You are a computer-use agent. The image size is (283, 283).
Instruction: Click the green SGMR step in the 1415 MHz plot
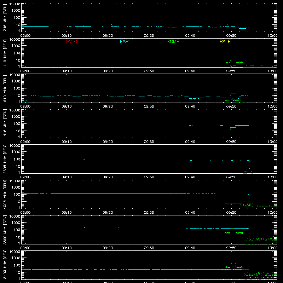click(x=233, y=128)
